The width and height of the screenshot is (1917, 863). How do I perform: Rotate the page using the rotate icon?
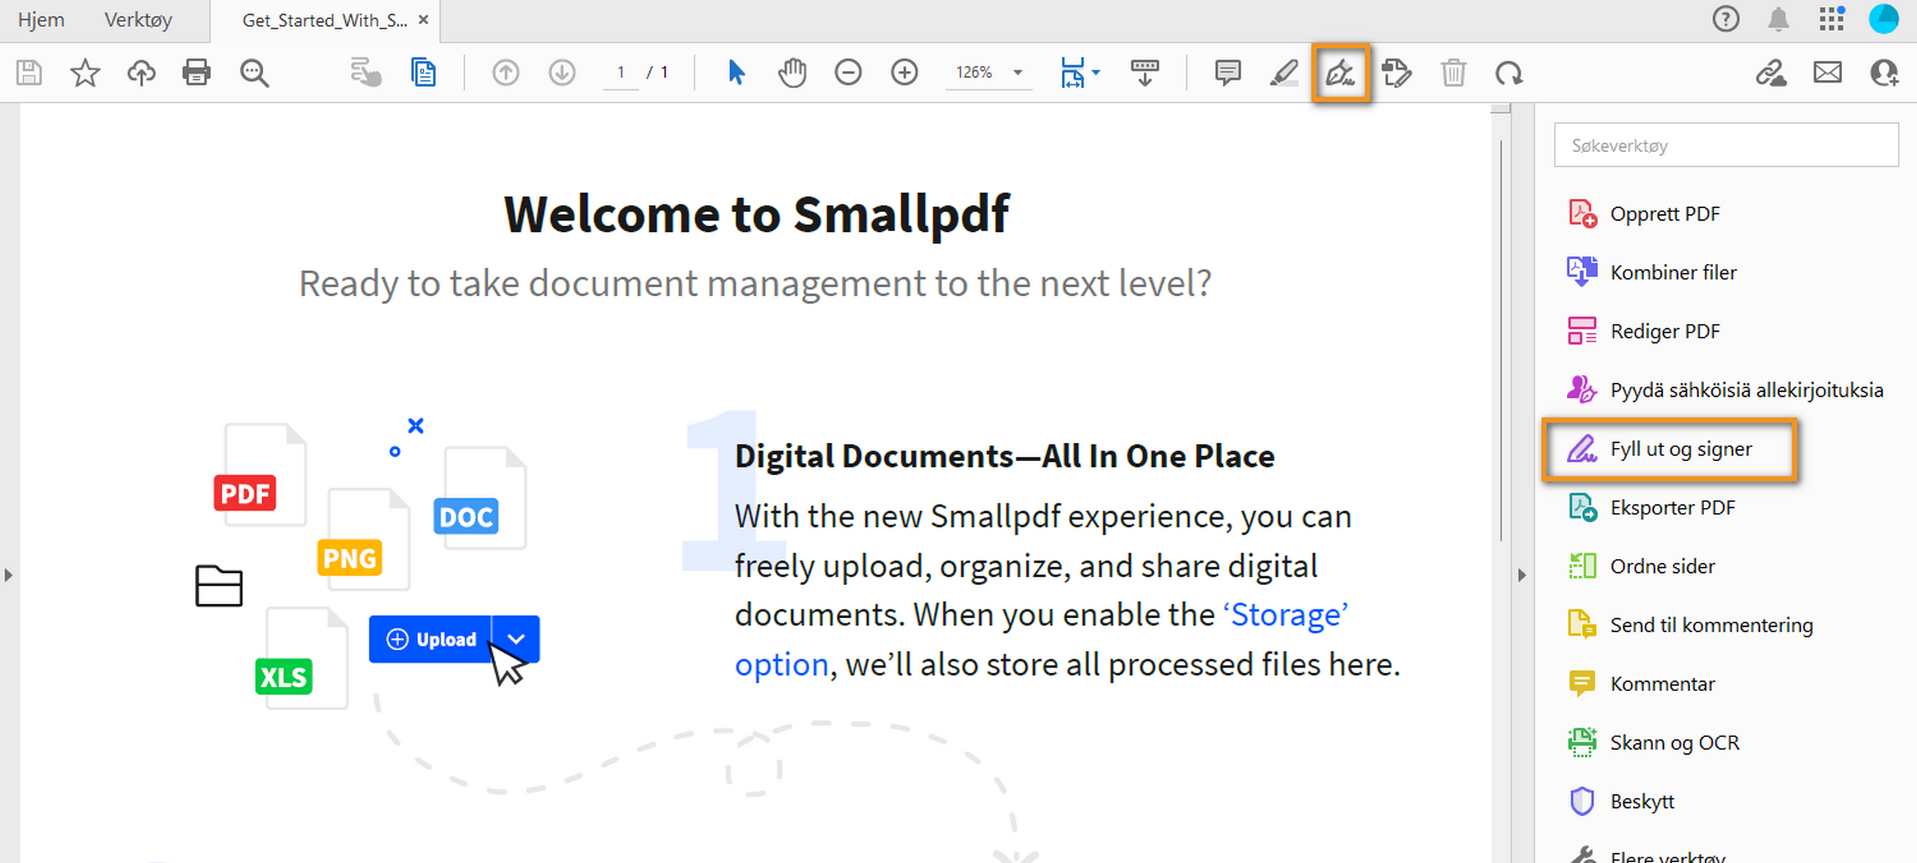tap(1509, 72)
